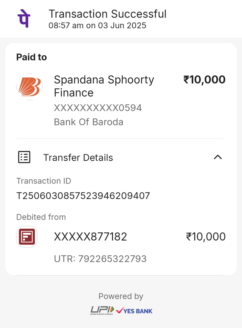The height and width of the screenshot is (328, 242).
Task: Collapse Transfer Details using the chevron arrow
Action: (x=217, y=157)
